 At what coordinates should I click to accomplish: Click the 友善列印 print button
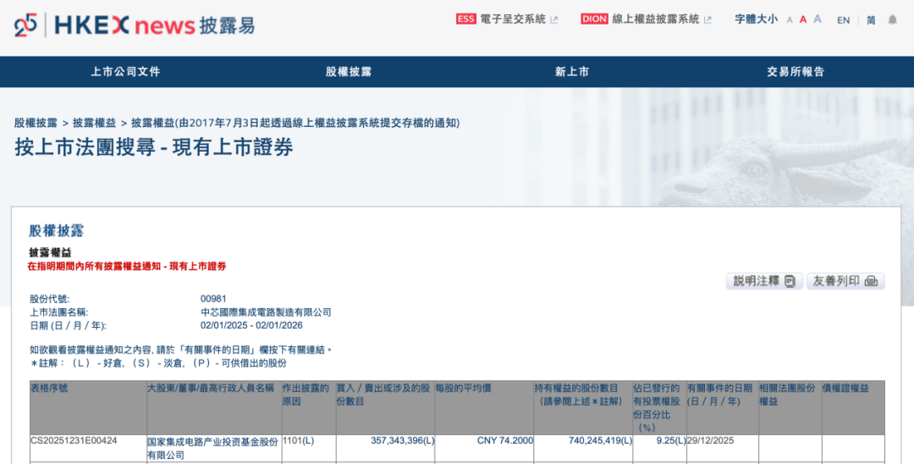tap(845, 281)
